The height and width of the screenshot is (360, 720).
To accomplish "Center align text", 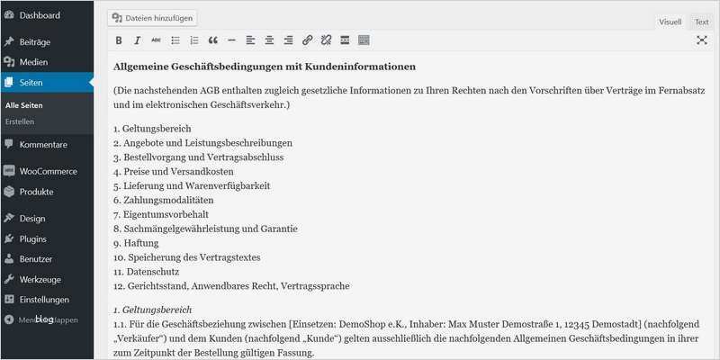I will tap(269, 40).
